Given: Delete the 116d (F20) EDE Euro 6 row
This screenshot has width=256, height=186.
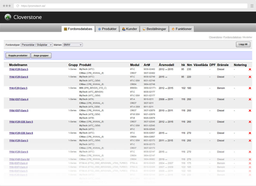Looking at the screenshot, I should [250, 133].
